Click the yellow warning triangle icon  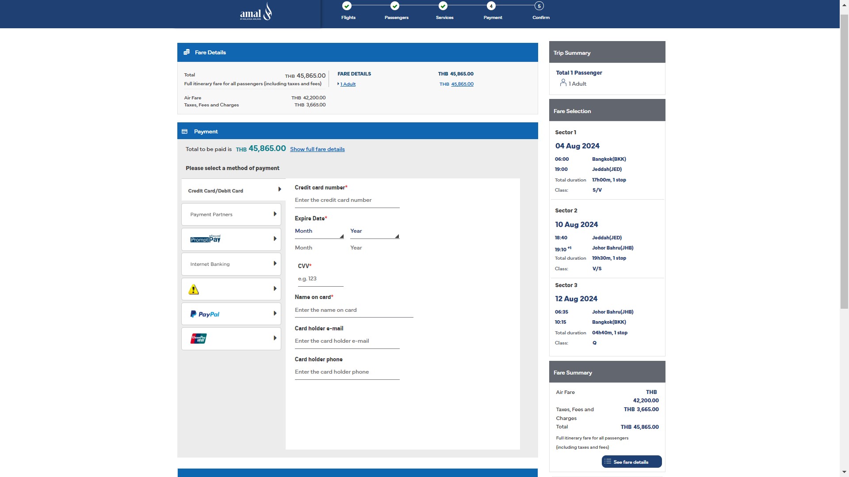pos(194,290)
